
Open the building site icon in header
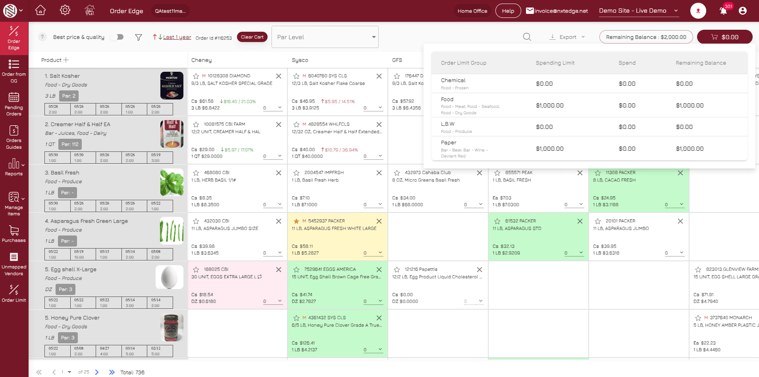tap(90, 10)
